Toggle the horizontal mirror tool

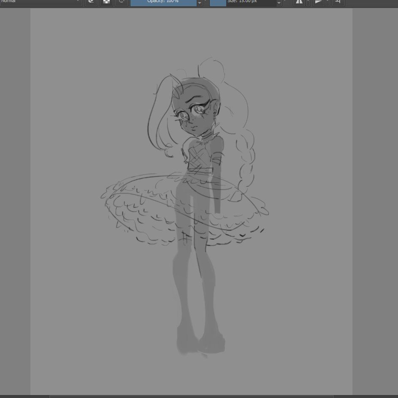pyautogui.click(x=299, y=2)
